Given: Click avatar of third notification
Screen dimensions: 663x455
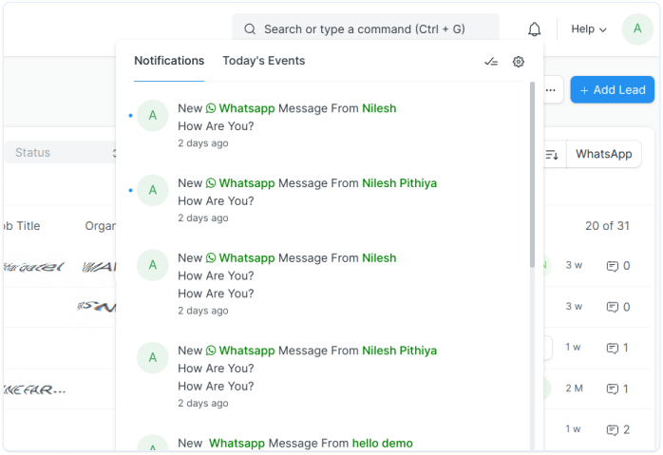Looking at the screenshot, I should pyautogui.click(x=153, y=265).
